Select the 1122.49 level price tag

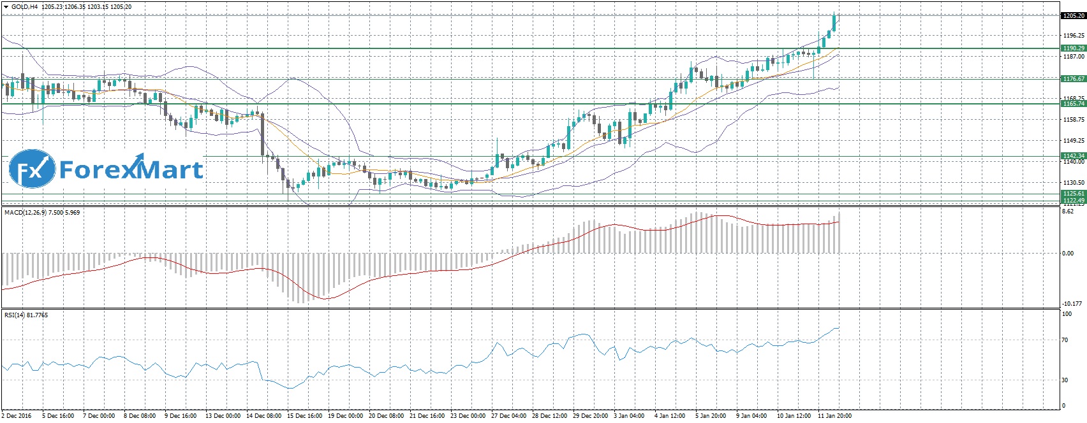click(x=1073, y=201)
